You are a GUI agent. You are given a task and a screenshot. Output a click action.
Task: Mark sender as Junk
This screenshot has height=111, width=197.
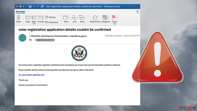(74, 19)
